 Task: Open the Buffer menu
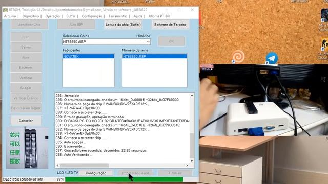click(x=71, y=16)
